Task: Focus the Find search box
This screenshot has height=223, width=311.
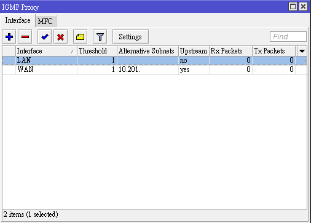Action: tap(288, 37)
